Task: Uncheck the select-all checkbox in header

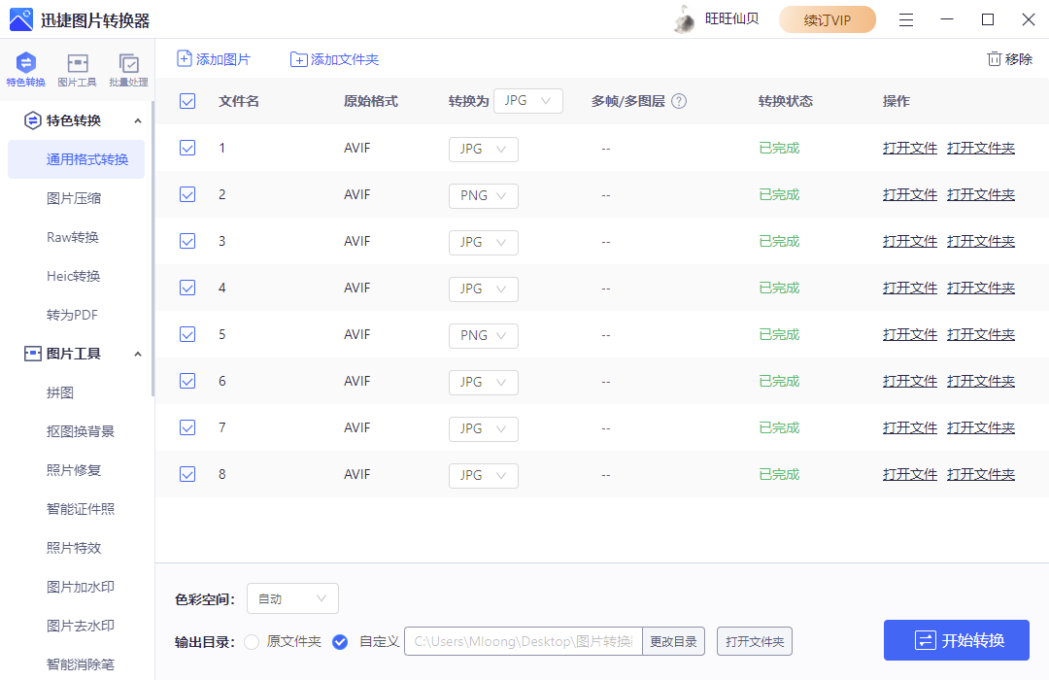Action: pyautogui.click(x=186, y=101)
